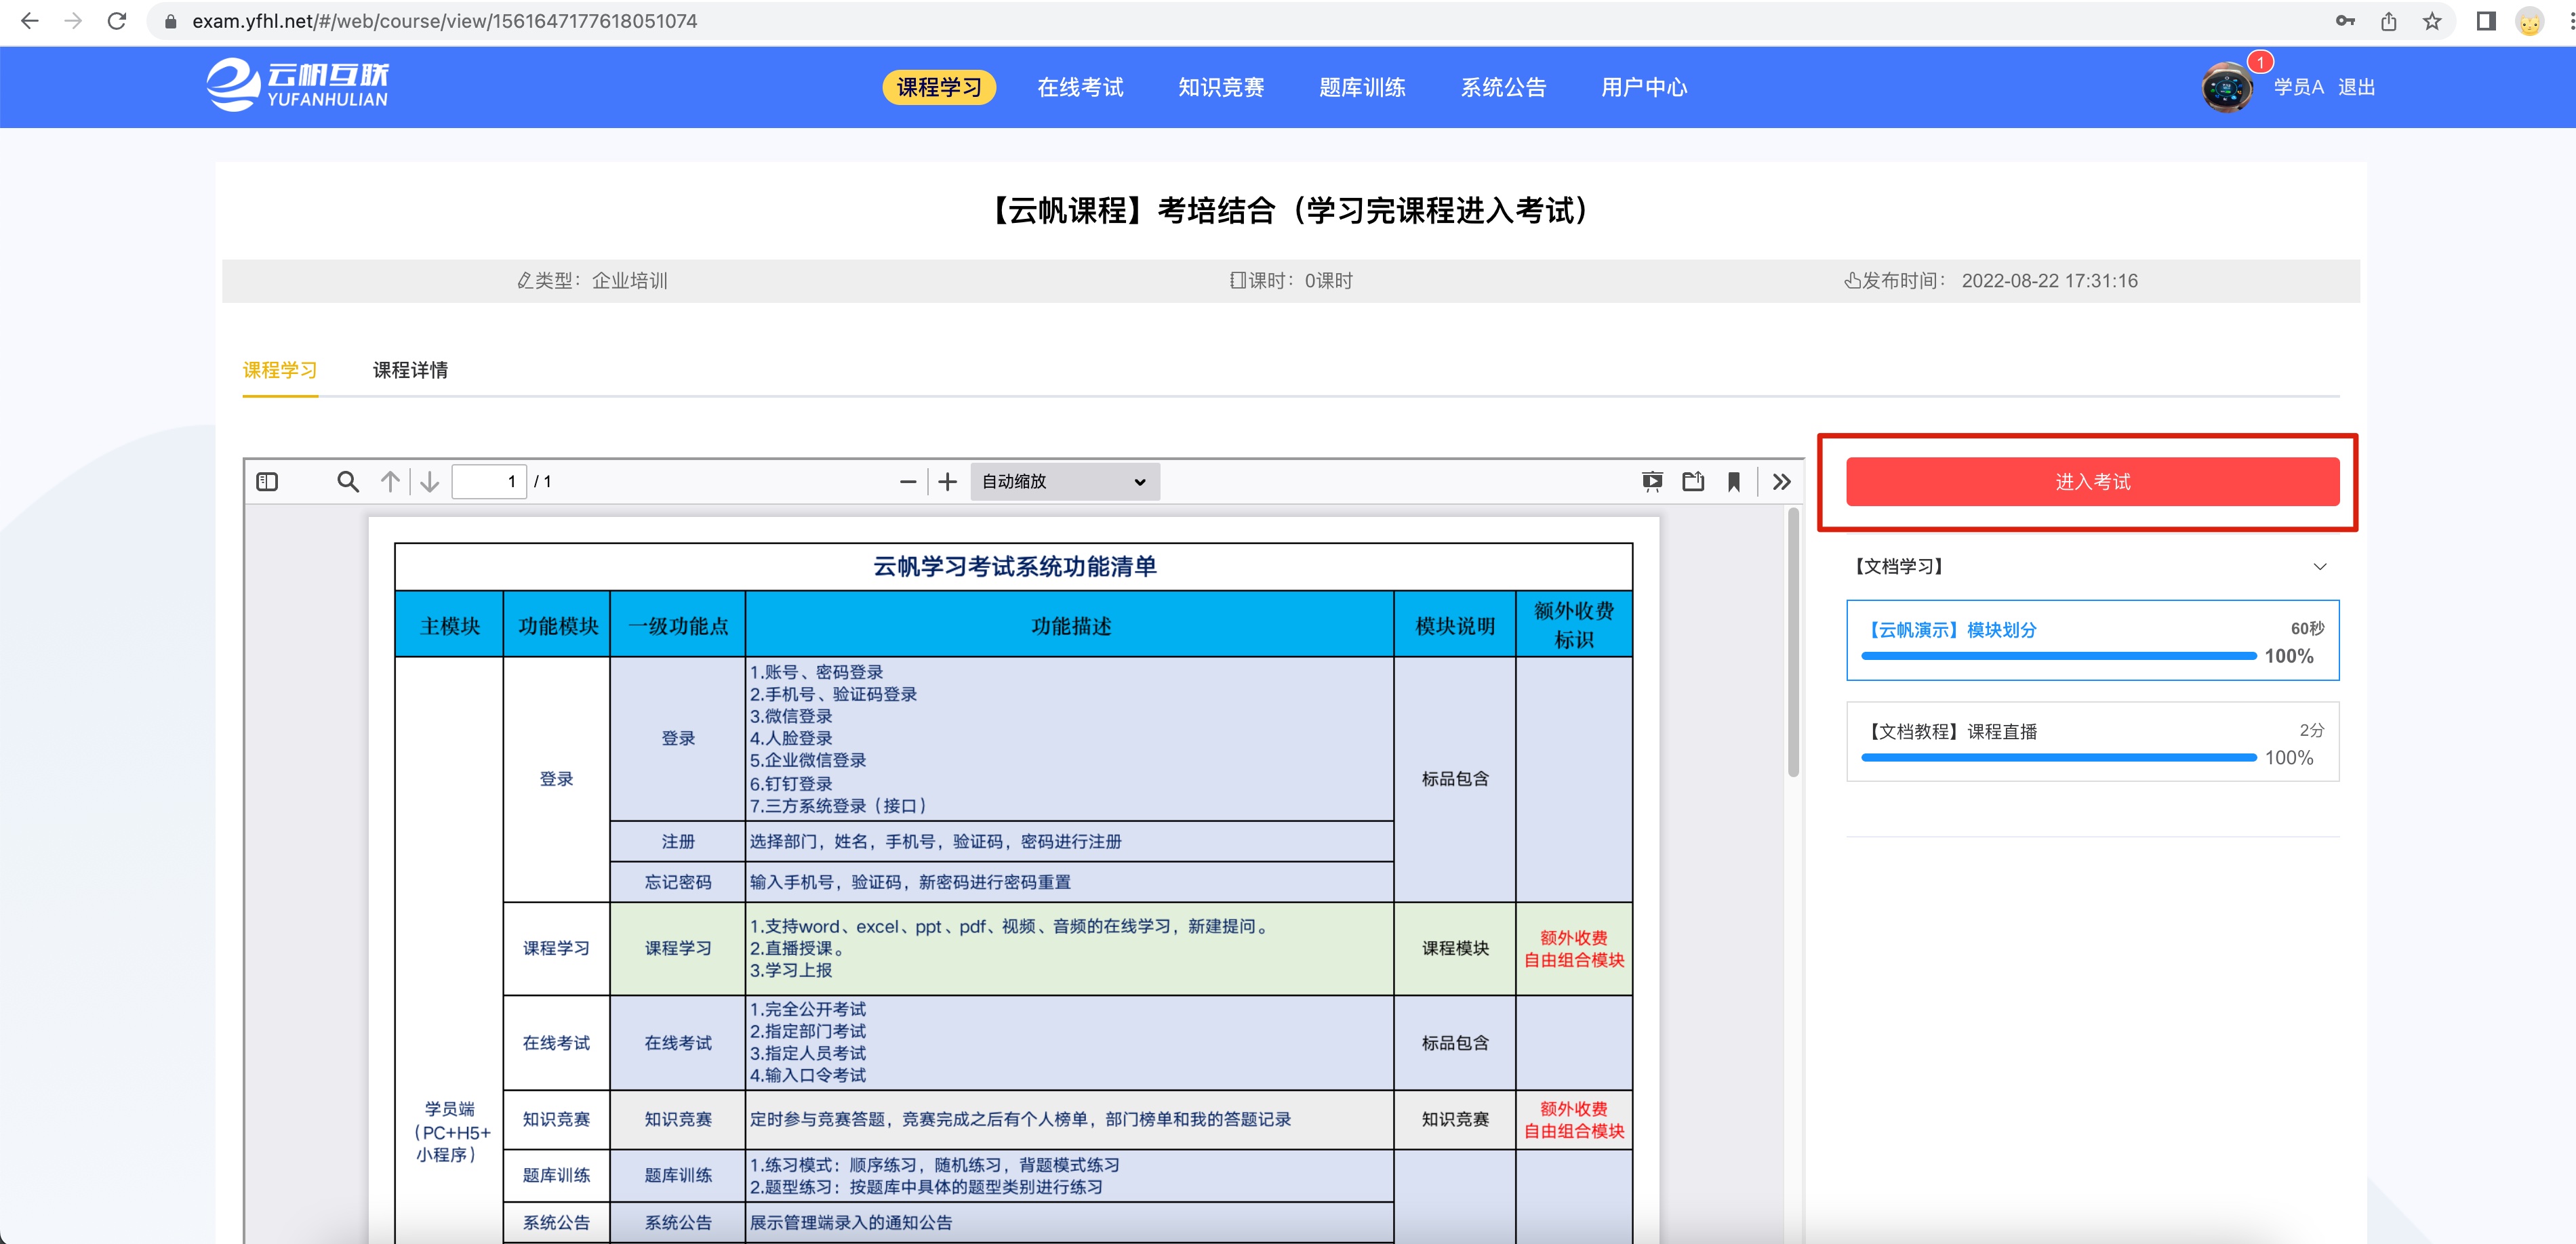Toggle the browser side panel icon

2486,21
